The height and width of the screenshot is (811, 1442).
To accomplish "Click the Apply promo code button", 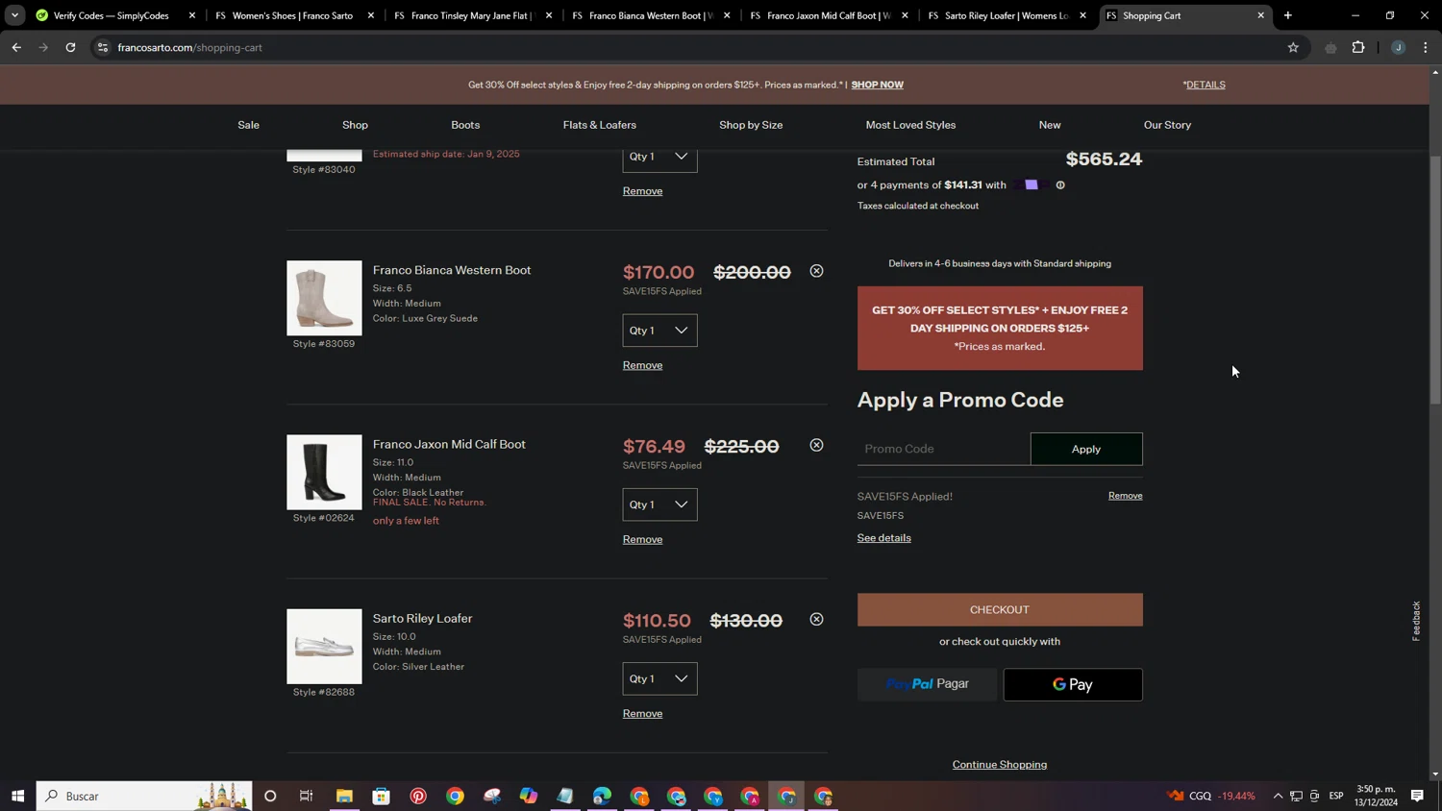I will [x=1086, y=449].
